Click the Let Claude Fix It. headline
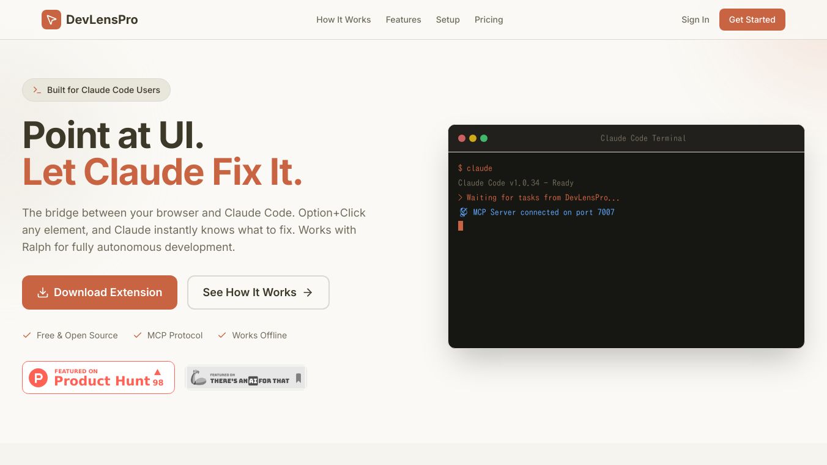The height and width of the screenshot is (465, 827). click(x=163, y=172)
